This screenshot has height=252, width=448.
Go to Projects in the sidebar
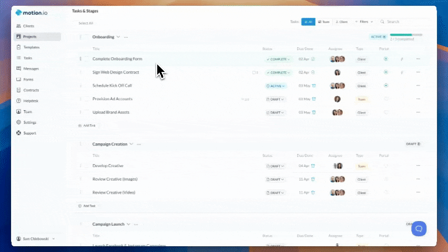[37, 37]
